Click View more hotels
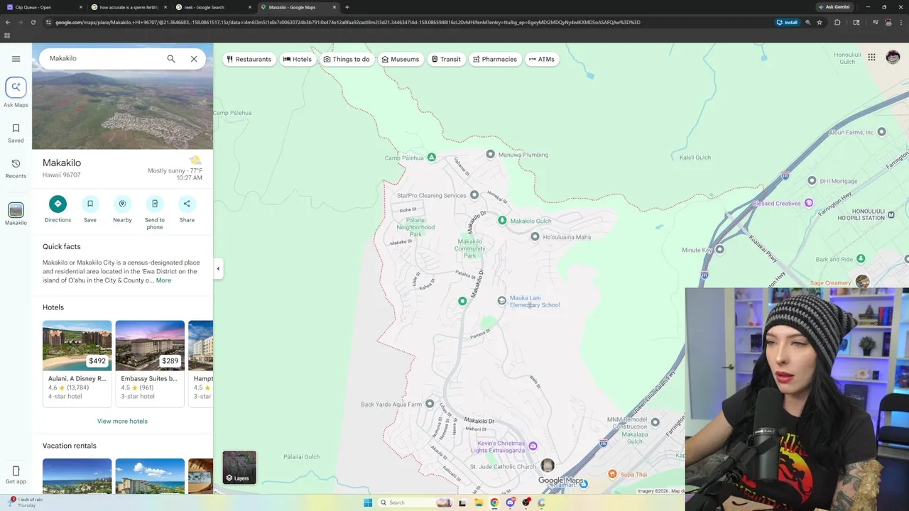This screenshot has width=909, height=511. (122, 421)
